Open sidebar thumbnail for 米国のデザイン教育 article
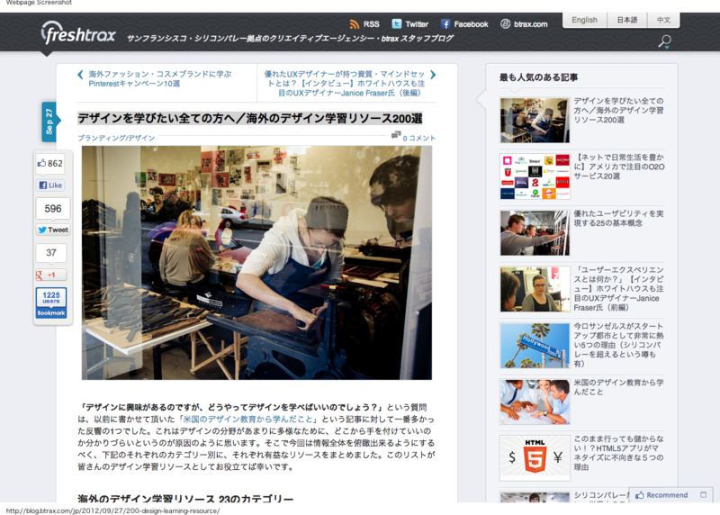Screen dimensions: 720x515 535,402
